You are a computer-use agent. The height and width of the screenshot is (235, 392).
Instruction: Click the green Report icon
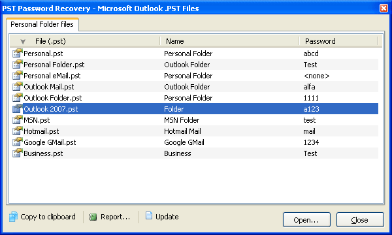[93, 217]
